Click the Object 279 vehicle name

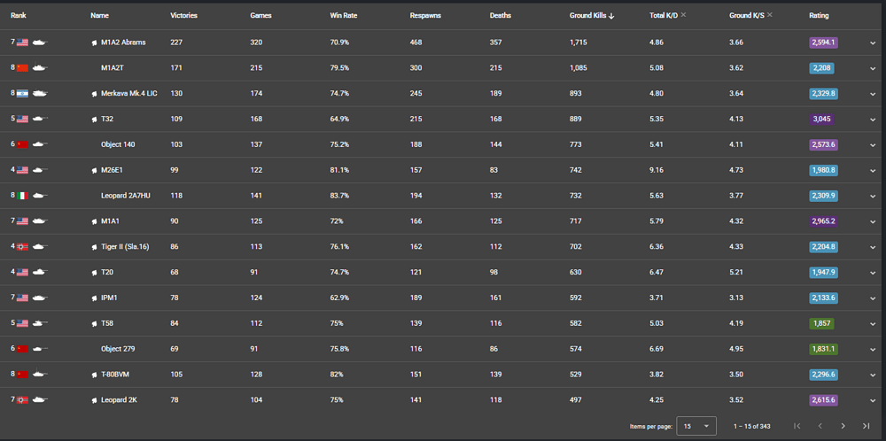[118, 349]
